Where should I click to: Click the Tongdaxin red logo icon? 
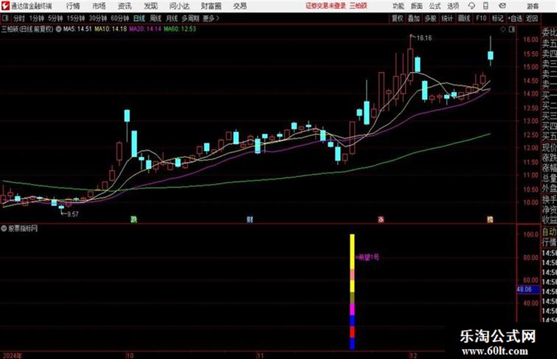pos(5,6)
